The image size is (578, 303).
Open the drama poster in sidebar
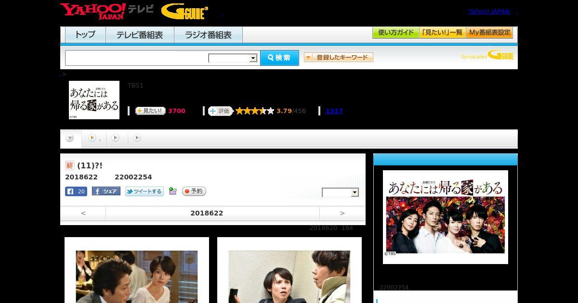[x=446, y=217]
